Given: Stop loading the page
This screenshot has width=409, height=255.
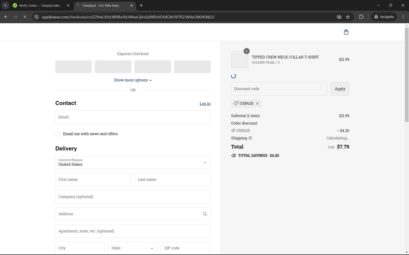Looking at the screenshot, I should coord(25,17).
